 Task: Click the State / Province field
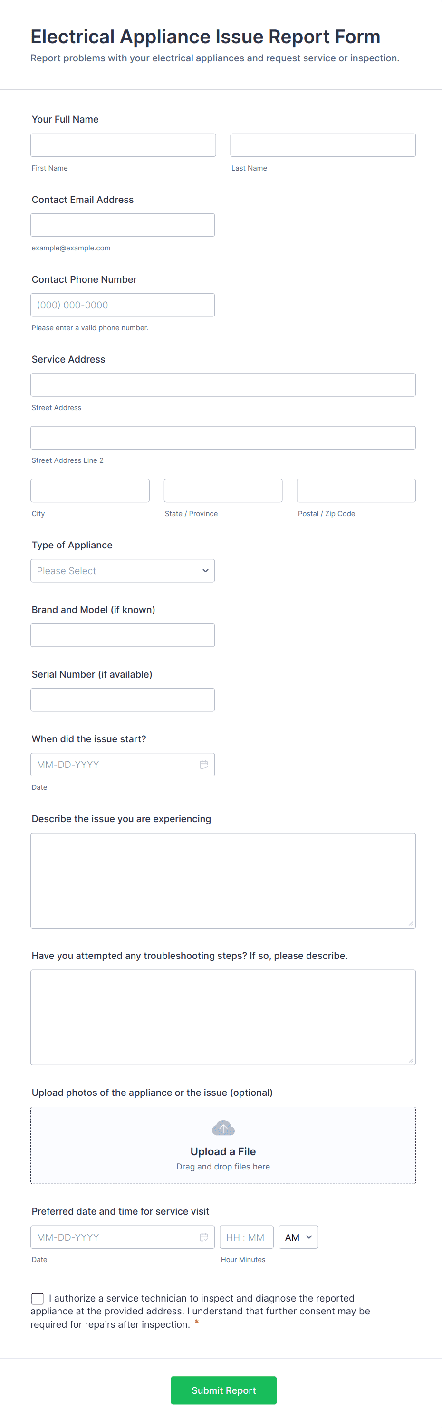(223, 490)
